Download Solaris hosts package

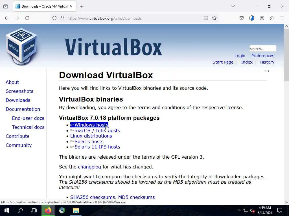click(87, 141)
